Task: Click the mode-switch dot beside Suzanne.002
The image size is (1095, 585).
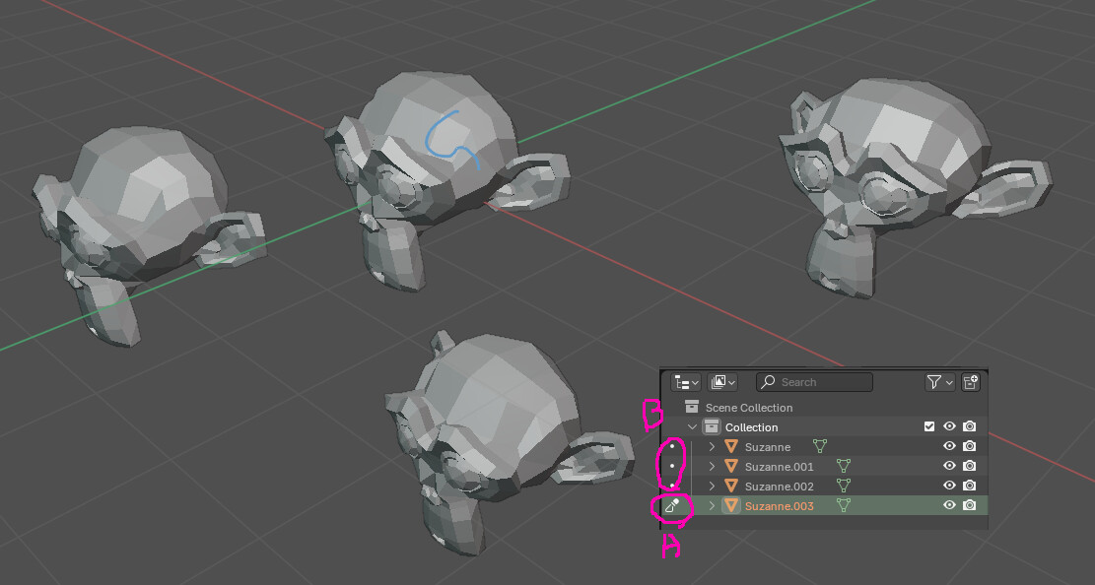Action: point(672,485)
